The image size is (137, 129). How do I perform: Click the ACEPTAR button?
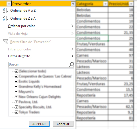point(39,124)
